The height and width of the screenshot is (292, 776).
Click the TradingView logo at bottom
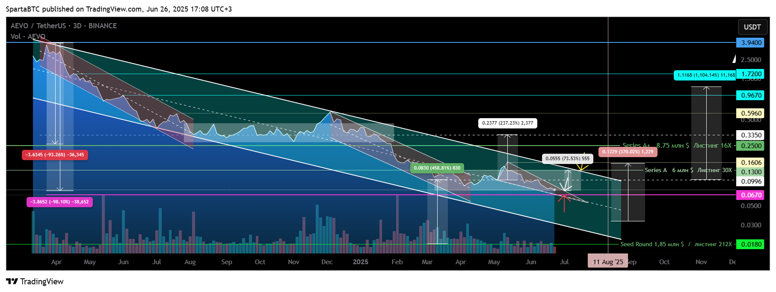[35, 281]
